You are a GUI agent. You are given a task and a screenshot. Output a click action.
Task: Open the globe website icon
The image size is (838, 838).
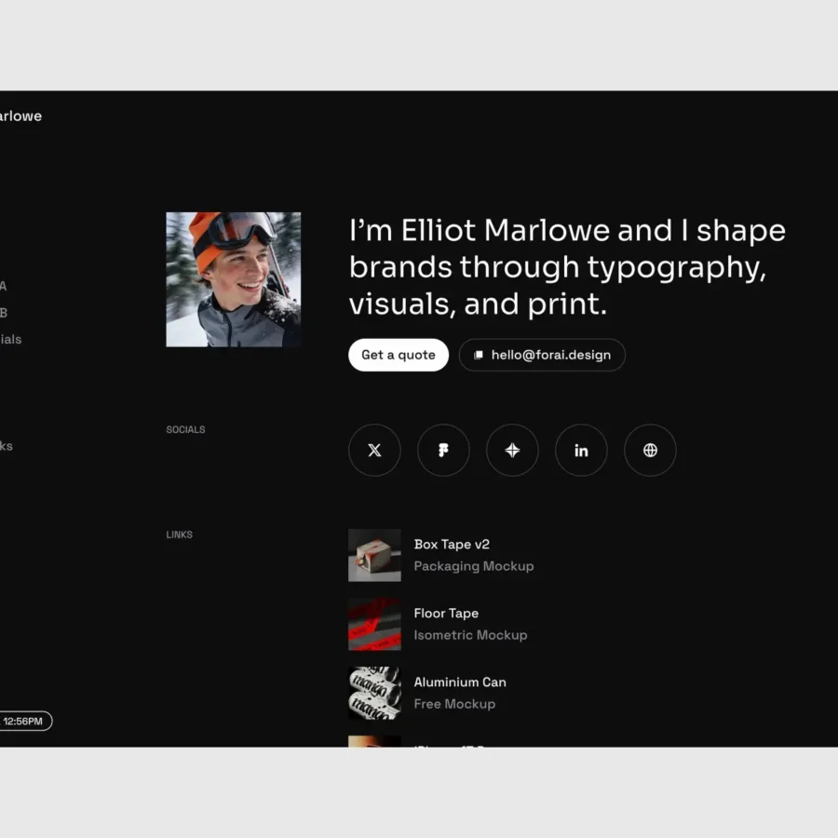650,450
